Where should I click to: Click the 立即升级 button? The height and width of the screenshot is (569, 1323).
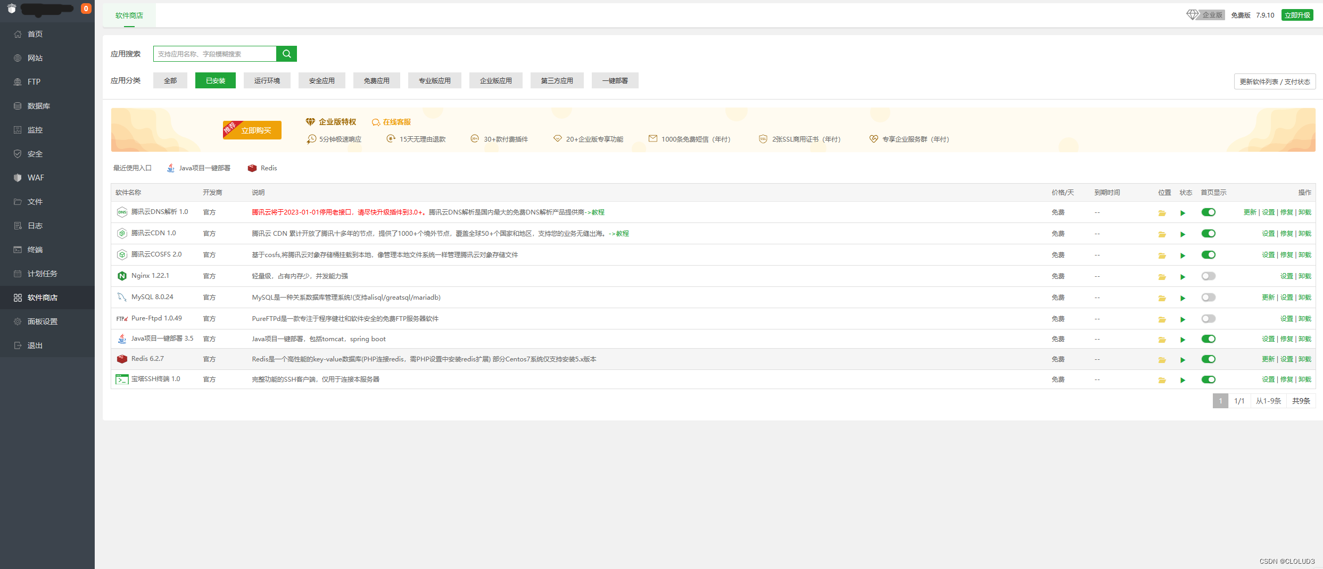(1297, 15)
